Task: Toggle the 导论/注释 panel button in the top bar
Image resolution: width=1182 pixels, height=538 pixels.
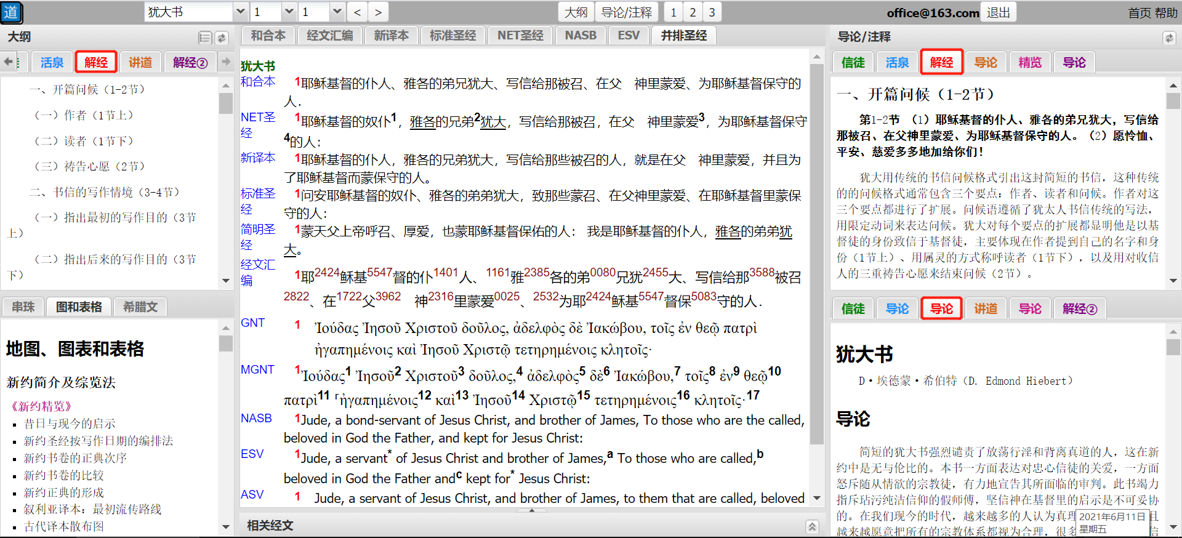Action: click(626, 12)
